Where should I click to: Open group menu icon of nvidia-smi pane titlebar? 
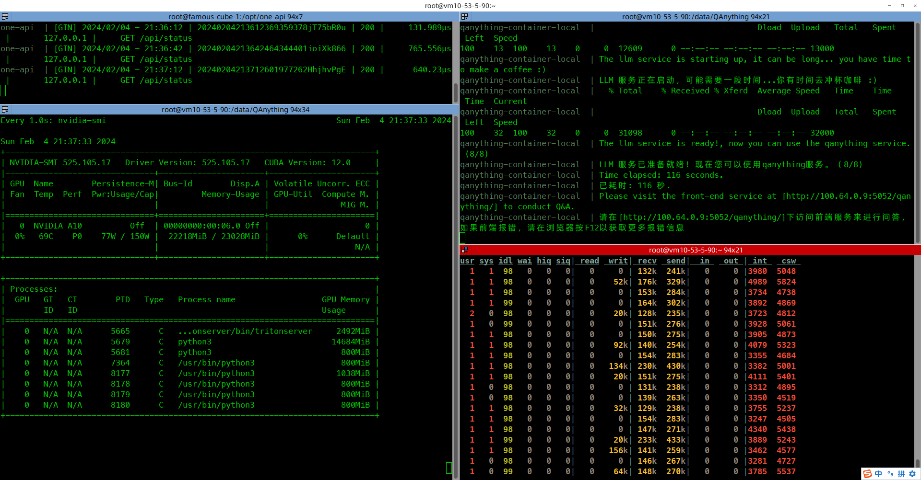click(5, 110)
